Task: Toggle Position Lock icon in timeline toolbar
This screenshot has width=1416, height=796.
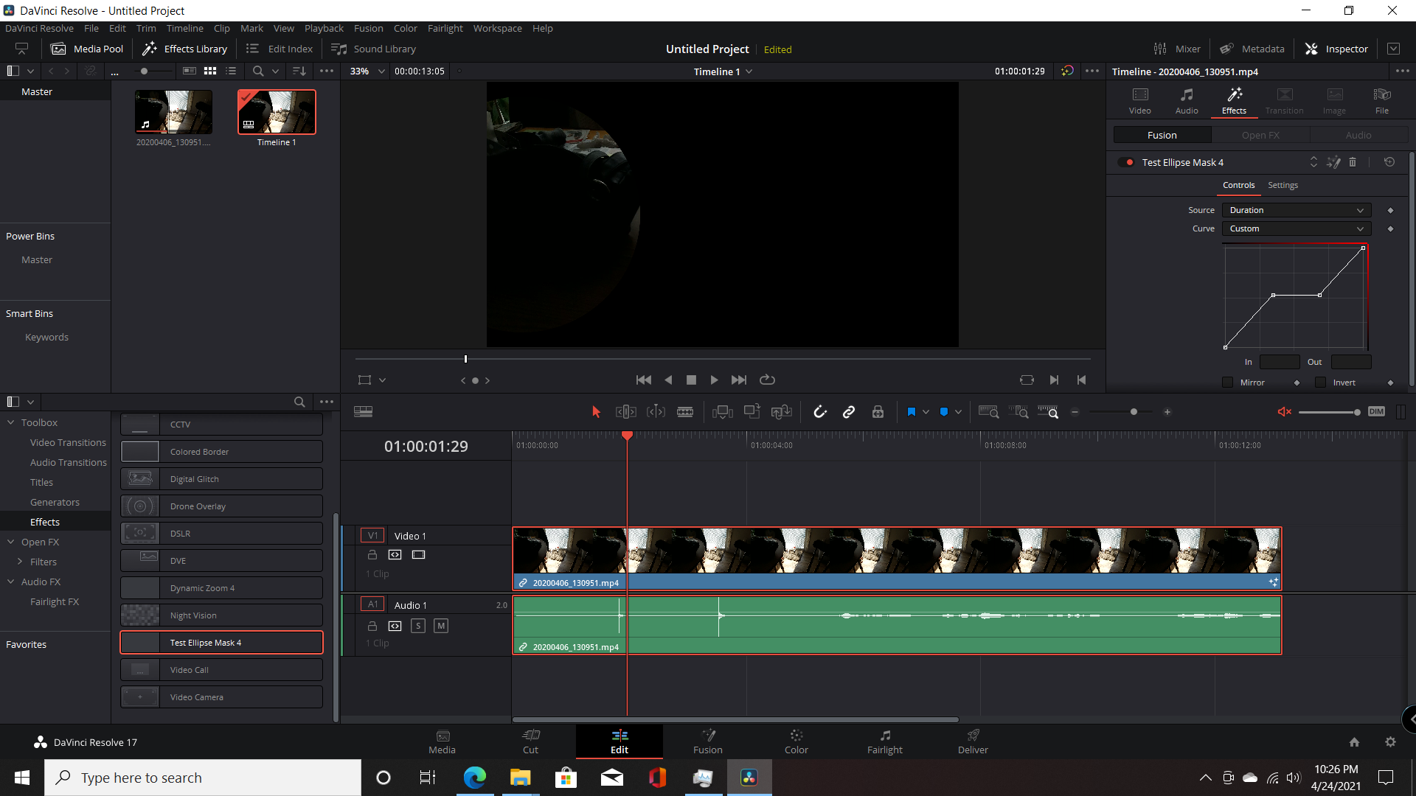Action: [878, 412]
